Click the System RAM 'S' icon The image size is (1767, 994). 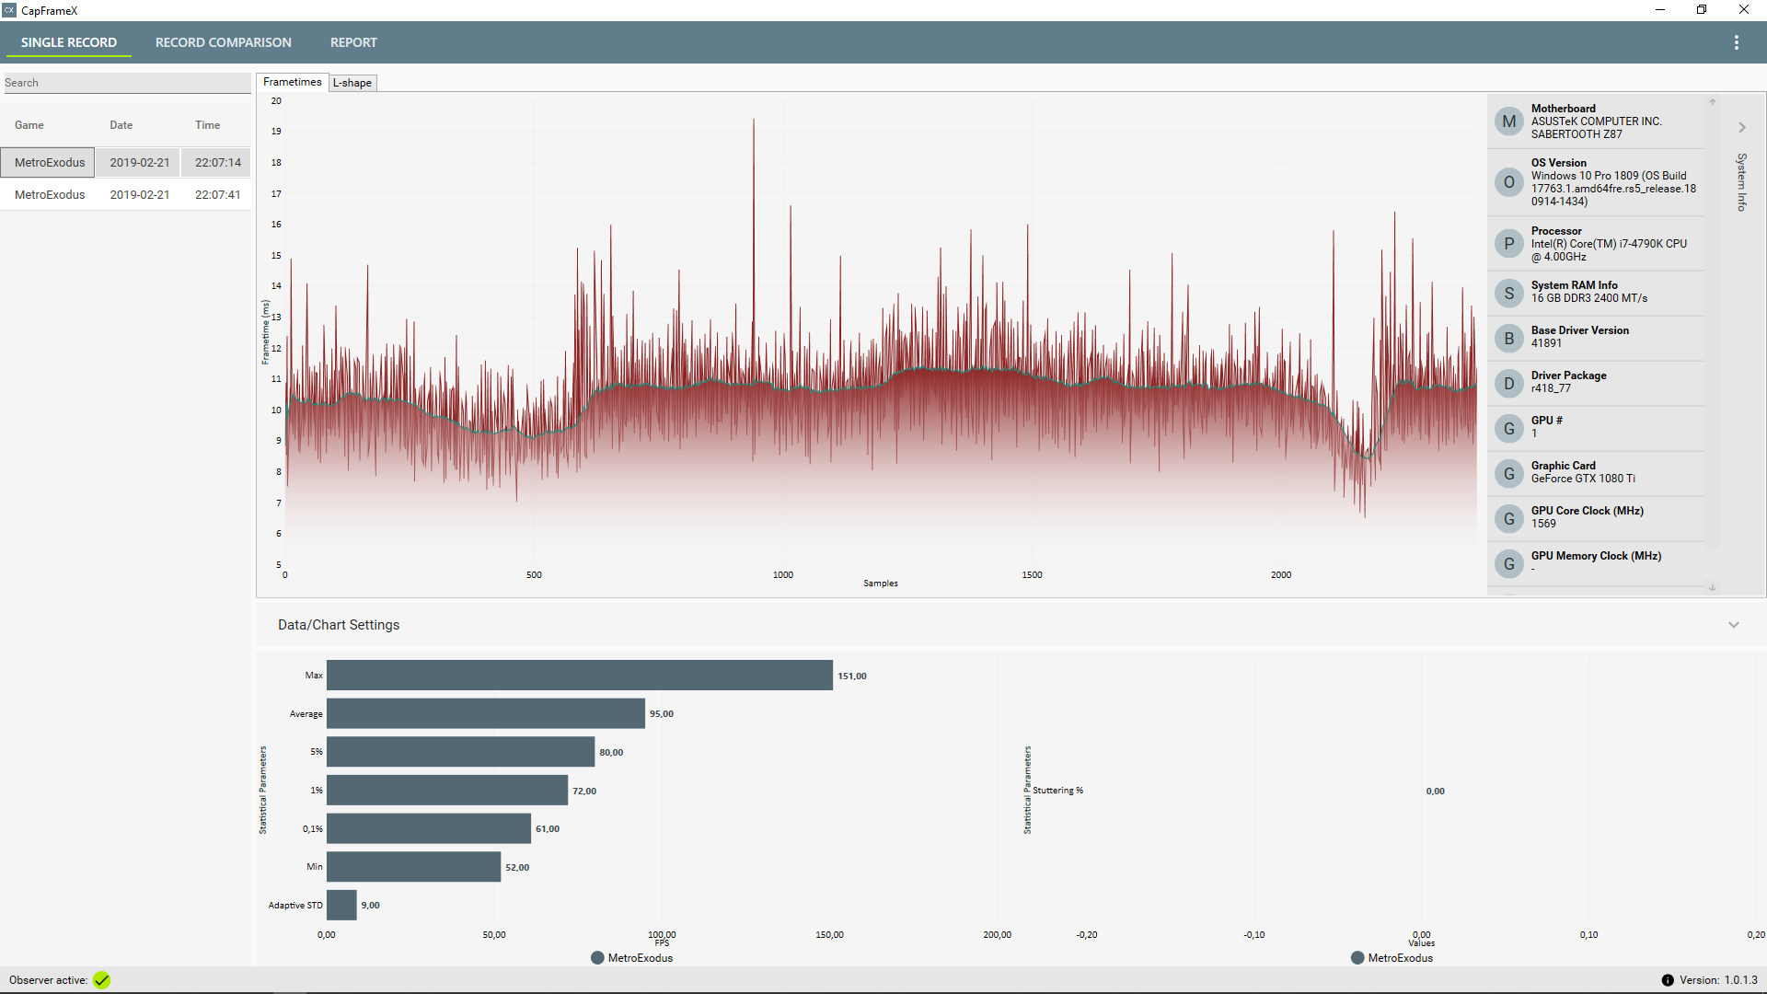(1508, 294)
